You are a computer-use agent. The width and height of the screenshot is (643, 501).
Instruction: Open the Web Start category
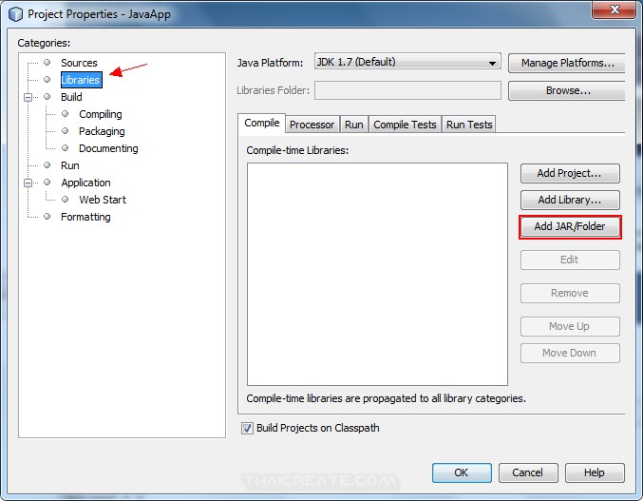(x=103, y=200)
